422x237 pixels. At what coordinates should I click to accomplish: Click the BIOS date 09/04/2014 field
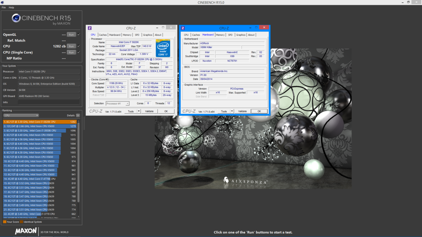point(232,79)
